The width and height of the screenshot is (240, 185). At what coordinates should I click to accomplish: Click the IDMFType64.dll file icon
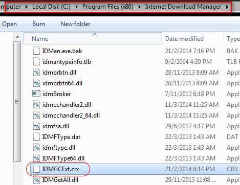(36, 158)
